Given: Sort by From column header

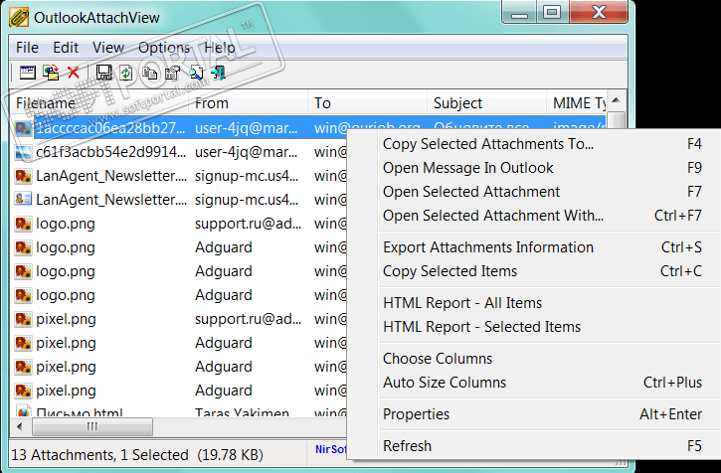Looking at the screenshot, I should point(248,103).
